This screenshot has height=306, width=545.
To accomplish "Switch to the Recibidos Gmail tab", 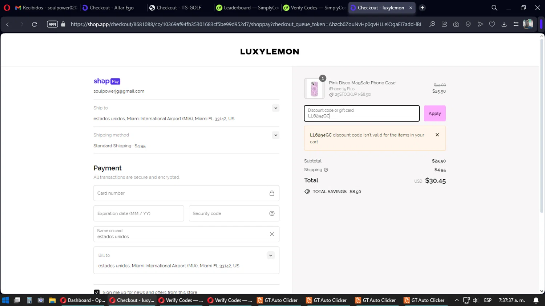I will tap(46, 8).
